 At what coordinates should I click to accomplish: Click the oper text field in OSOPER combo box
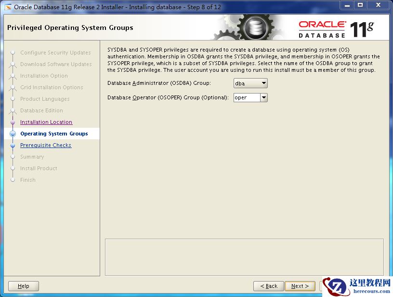tap(247, 97)
